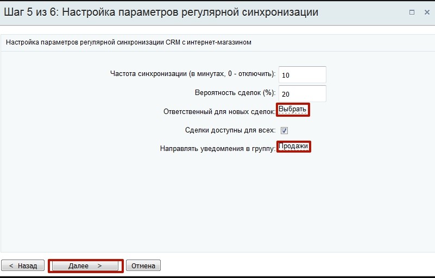
Task: Focus the sync frequency field showing 10
Action: point(302,75)
